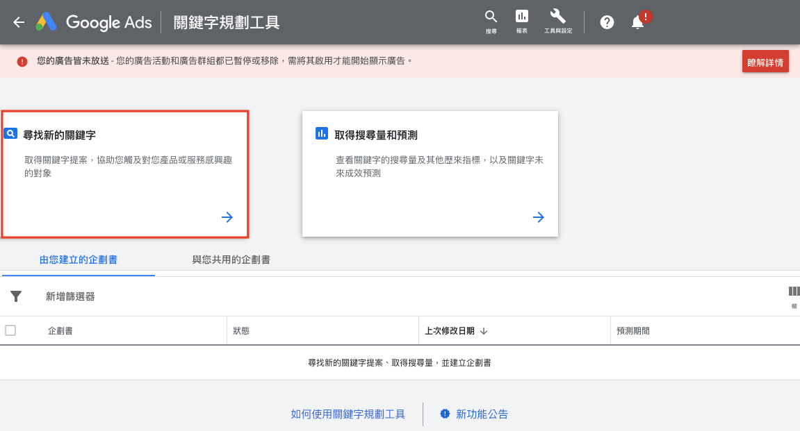The width and height of the screenshot is (800, 431).
Task: Click the help question mark icon
Action: pos(607,22)
